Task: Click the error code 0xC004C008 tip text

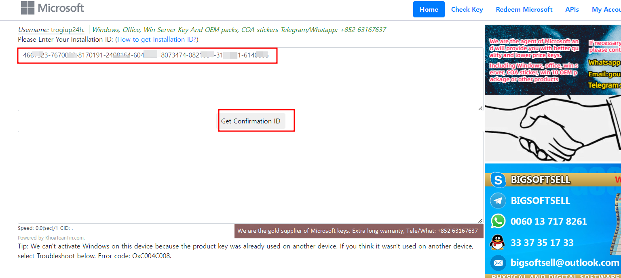Action: tap(245, 251)
